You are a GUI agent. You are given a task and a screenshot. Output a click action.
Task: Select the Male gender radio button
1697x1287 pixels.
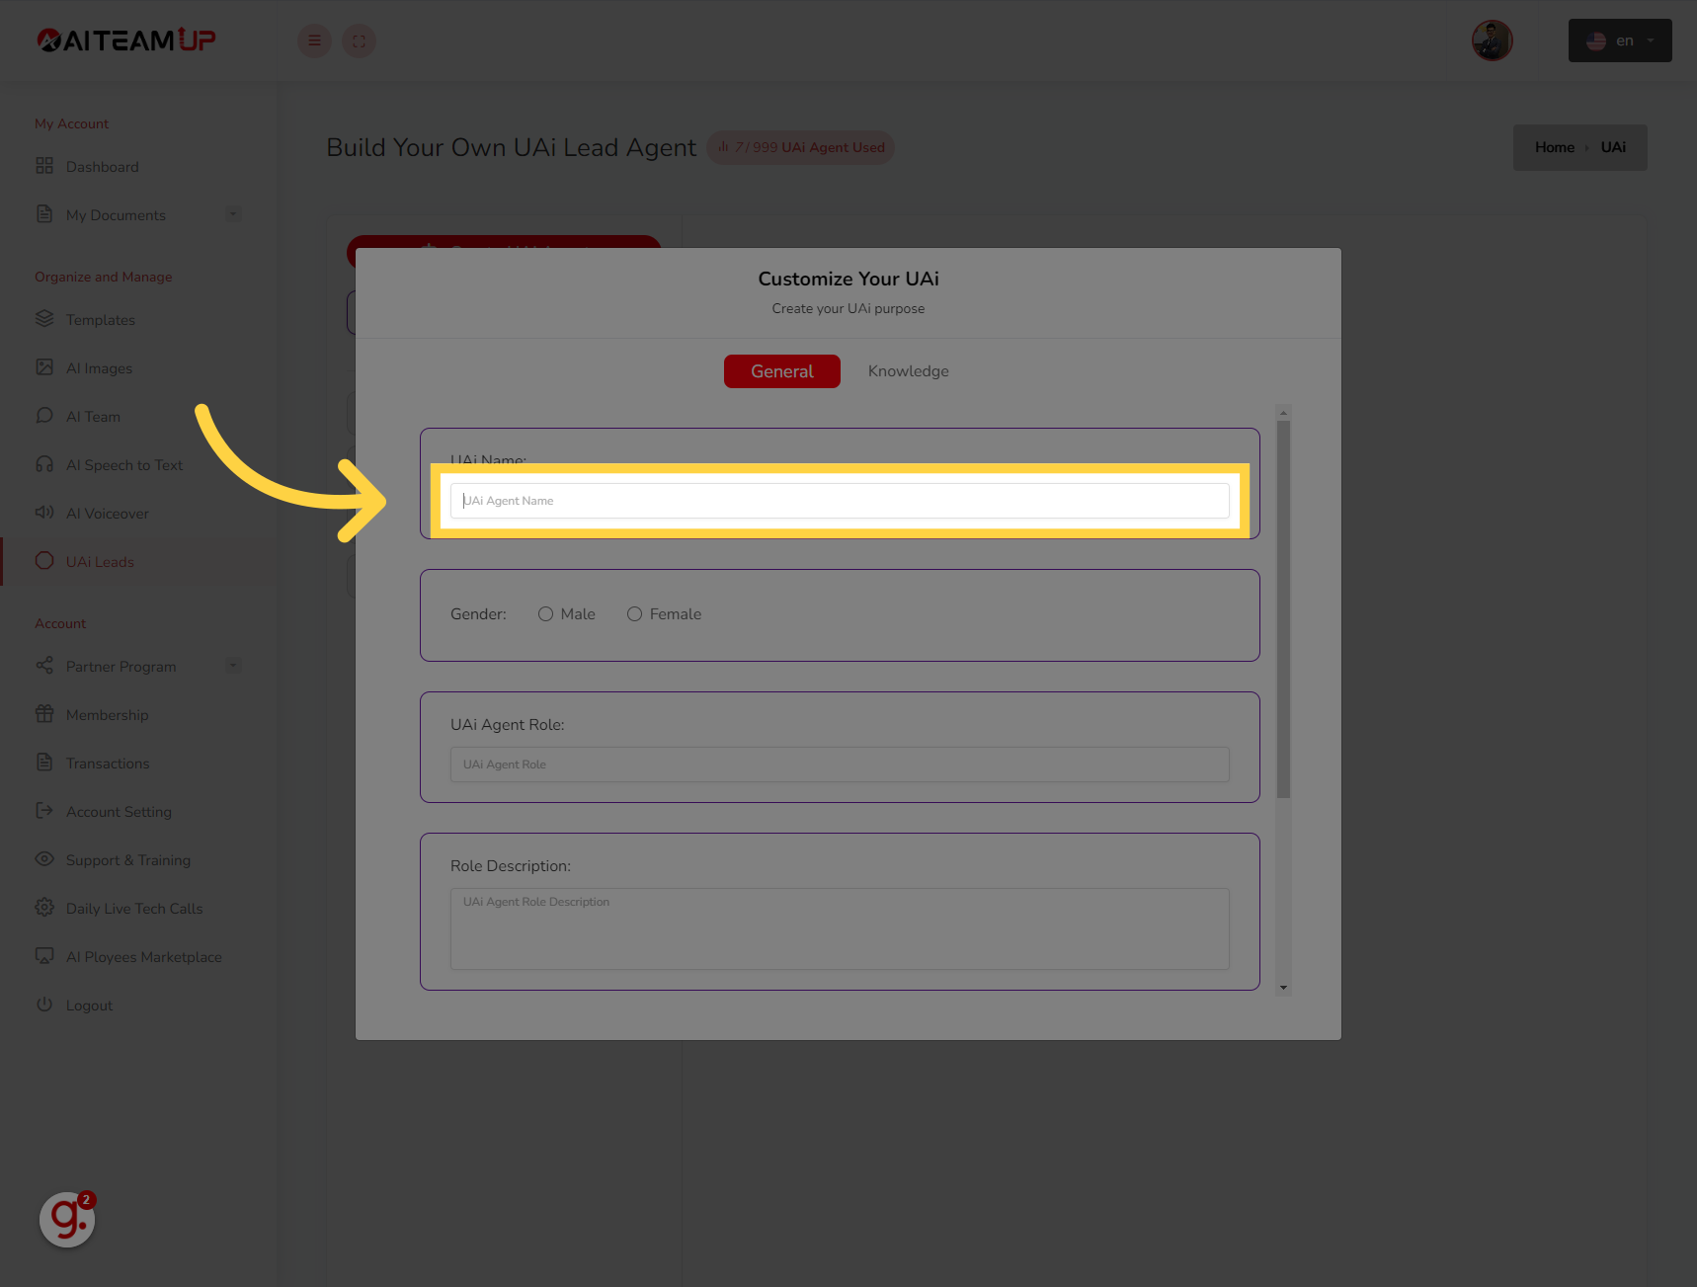(545, 613)
